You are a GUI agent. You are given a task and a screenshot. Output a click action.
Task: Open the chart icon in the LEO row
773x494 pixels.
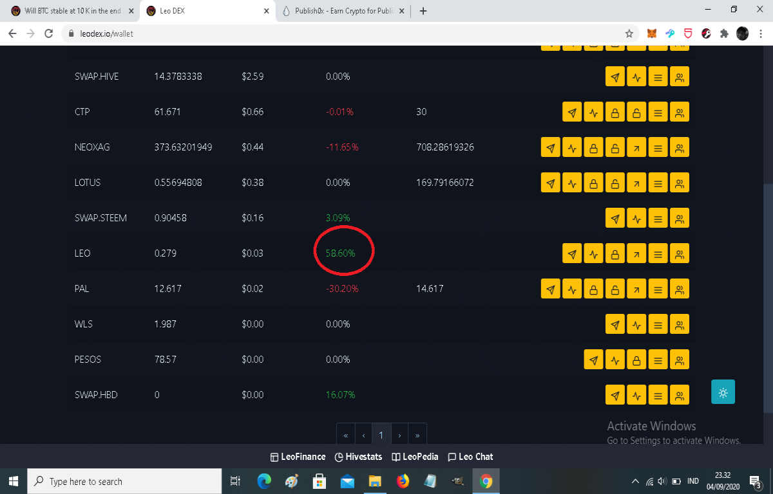tap(594, 253)
